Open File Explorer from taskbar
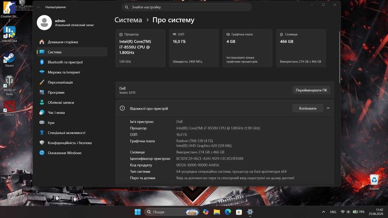This screenshot has height=218, width=388. click(217, 212)
